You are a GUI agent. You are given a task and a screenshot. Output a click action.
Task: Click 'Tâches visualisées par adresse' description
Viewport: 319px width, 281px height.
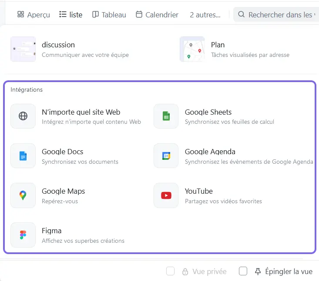[x=250, y=55]
